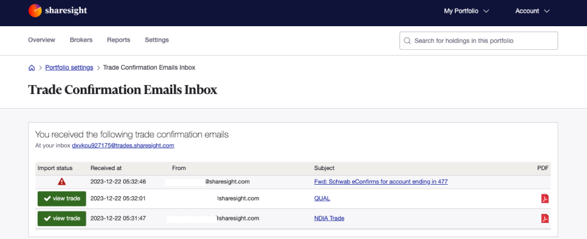This screenshot has height=239, width=587.
Task: Open the QUAL subject link
Action: pyautogui.click(x=323, y=199)
